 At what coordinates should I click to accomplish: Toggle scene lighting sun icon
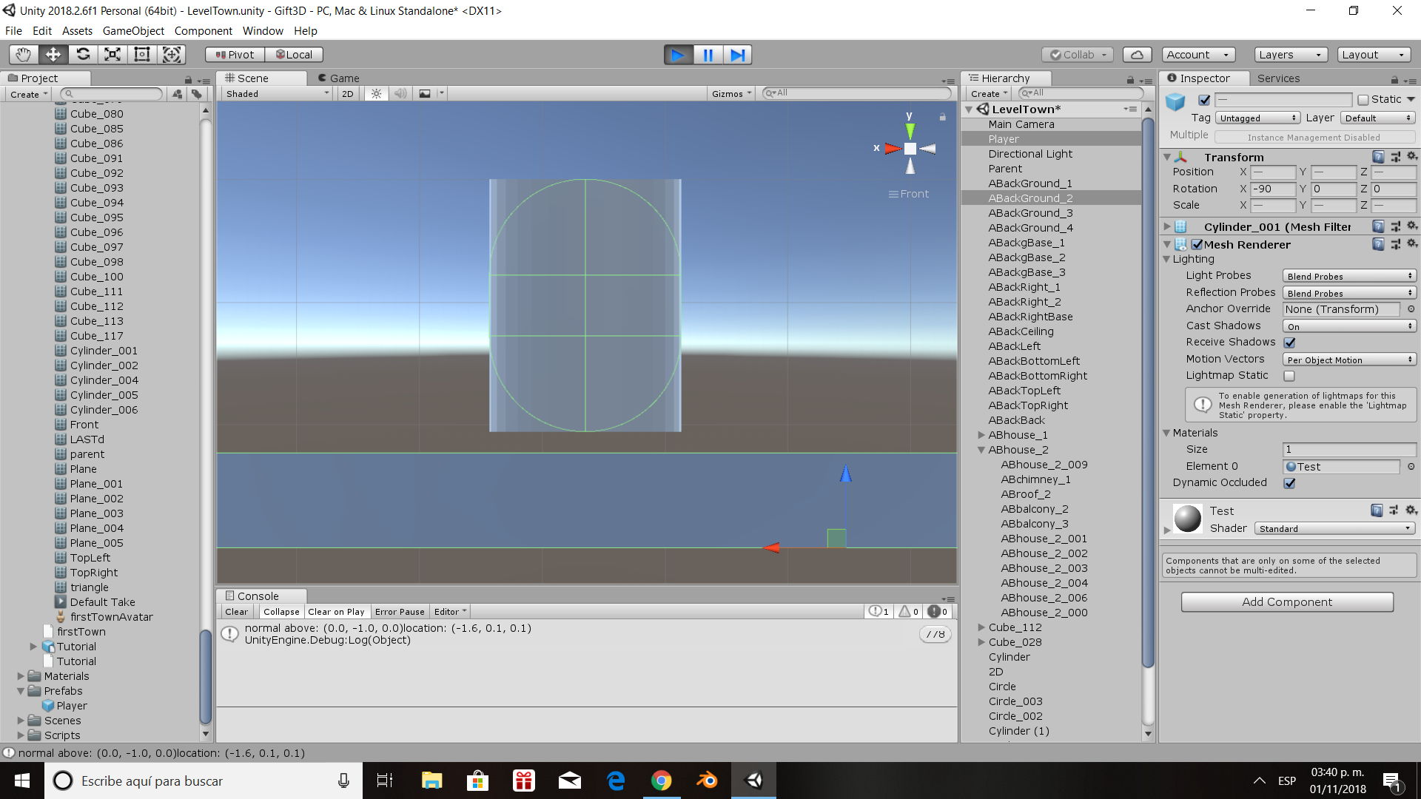[x=377, y=93]
